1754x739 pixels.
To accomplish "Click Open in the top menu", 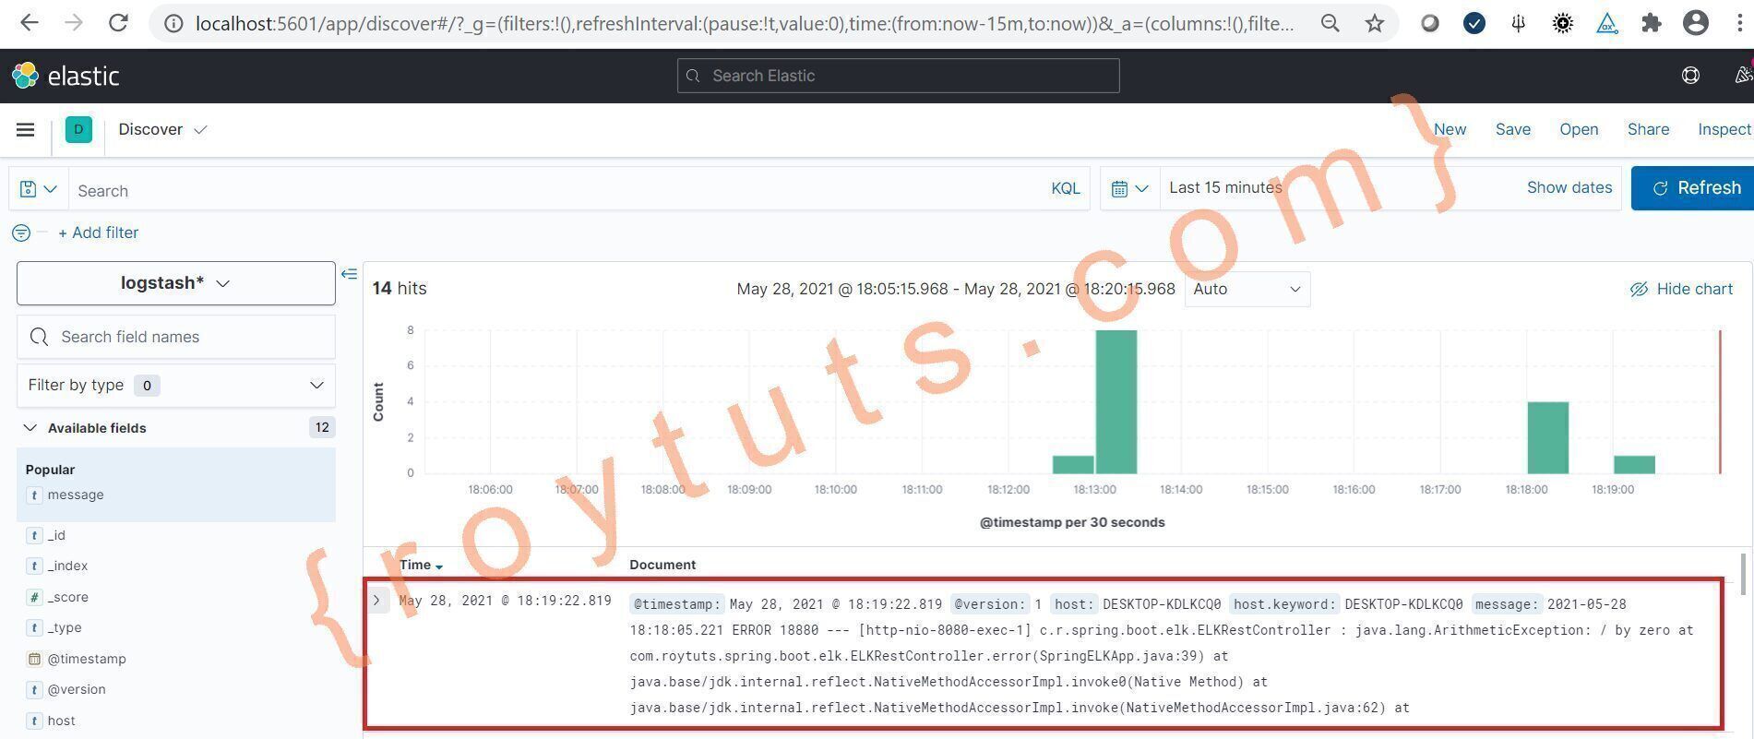I will point(1579,130).
